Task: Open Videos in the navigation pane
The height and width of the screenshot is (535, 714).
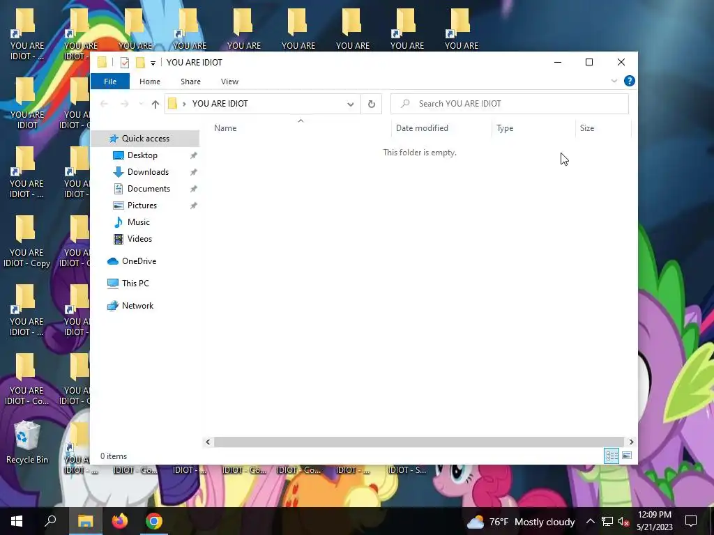Action: 139,239
